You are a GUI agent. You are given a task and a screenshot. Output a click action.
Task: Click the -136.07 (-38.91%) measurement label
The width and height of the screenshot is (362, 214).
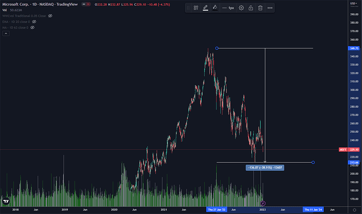tap(265, 167)
